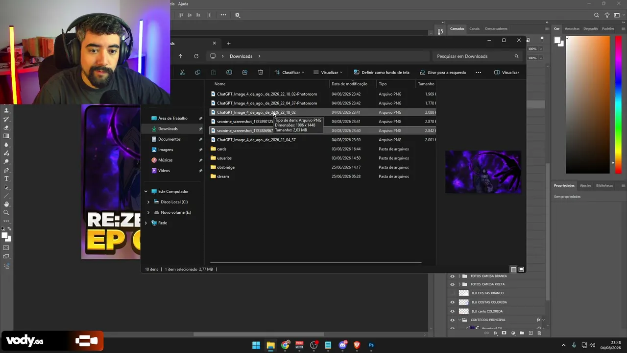This screenshot has height=353, width=627.
Task: Switch to the Canais tab
Action: click(474, 28)
